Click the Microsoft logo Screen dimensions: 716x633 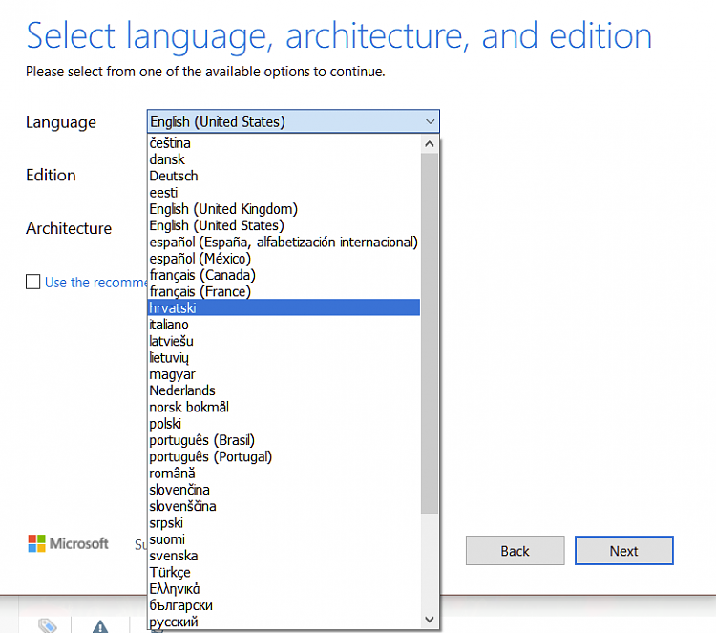(x=68, y=543)
